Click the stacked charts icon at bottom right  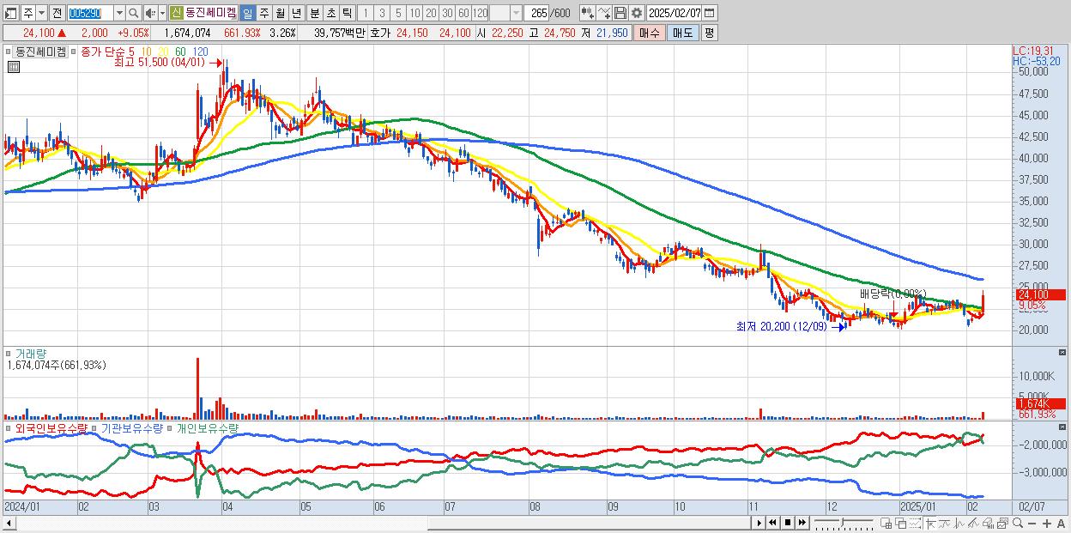1002,524
